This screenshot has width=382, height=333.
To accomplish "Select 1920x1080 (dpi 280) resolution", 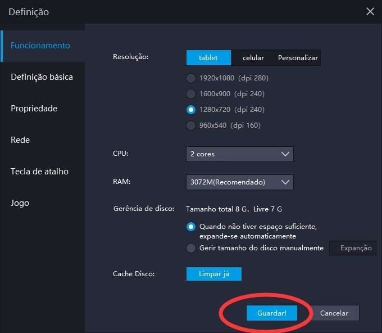I will (191, 78).
